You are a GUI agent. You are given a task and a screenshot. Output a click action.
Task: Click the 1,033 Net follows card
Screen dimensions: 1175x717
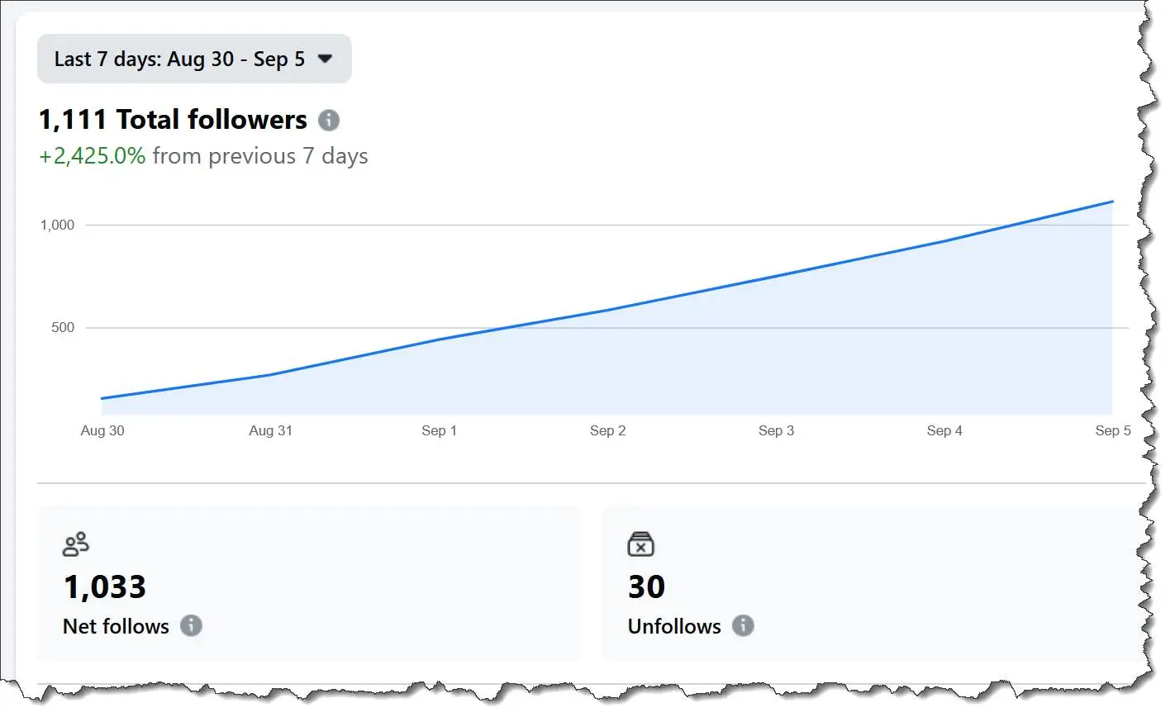coord(308,583)
